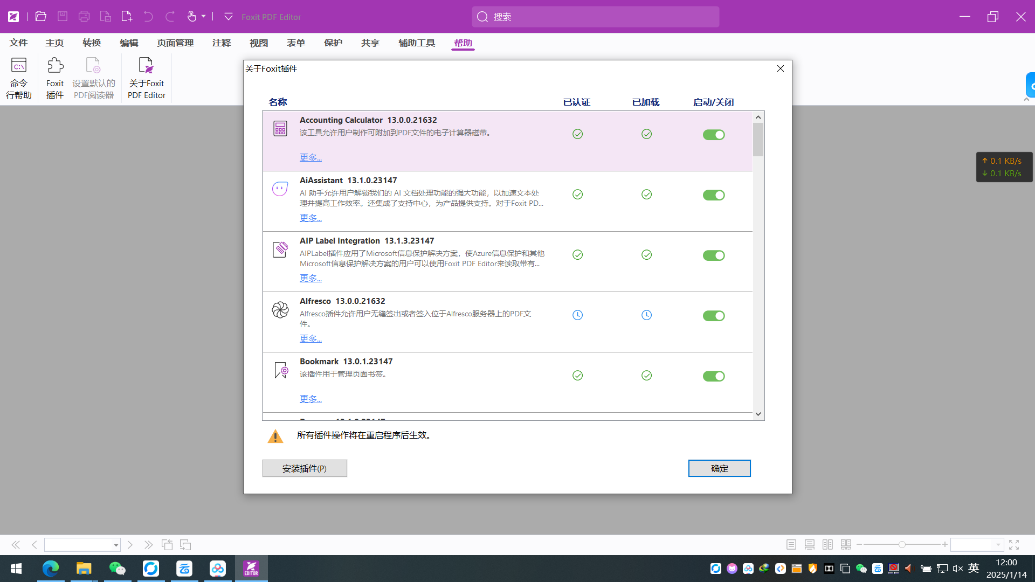Open the customize quick access toolbar dropdown
This screenshot has height=582, width=1035.
point(229,17)
